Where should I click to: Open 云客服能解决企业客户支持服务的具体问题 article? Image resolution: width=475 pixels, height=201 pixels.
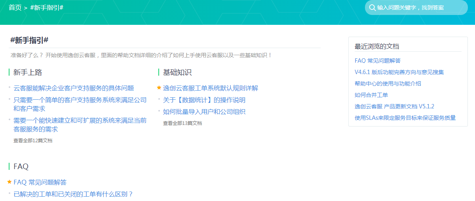[74, 88]
